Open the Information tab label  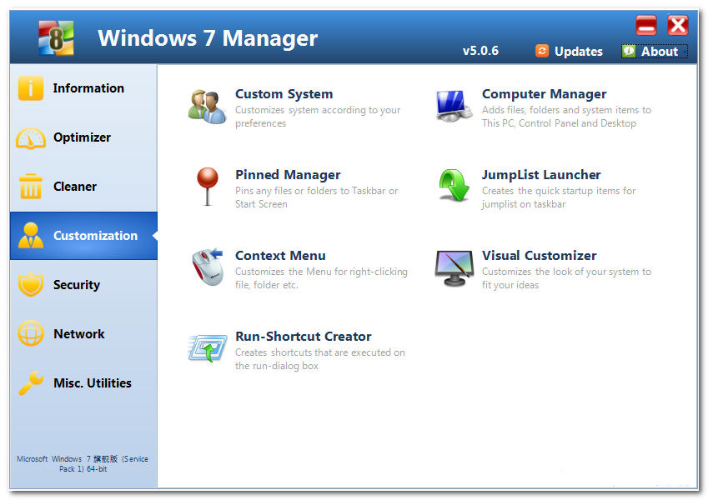(x=88, y=88)
